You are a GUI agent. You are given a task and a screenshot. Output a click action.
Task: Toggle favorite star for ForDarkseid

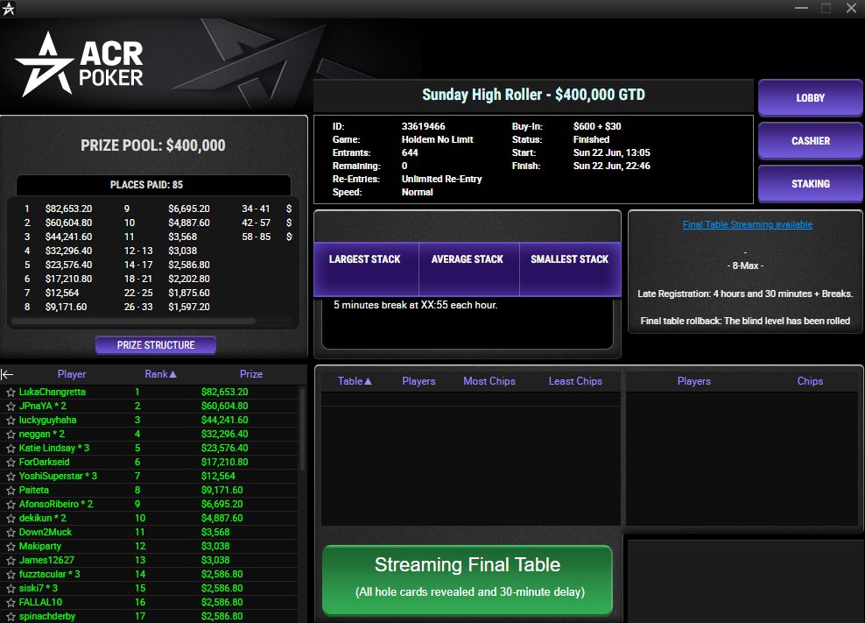[x=11, y=463]
